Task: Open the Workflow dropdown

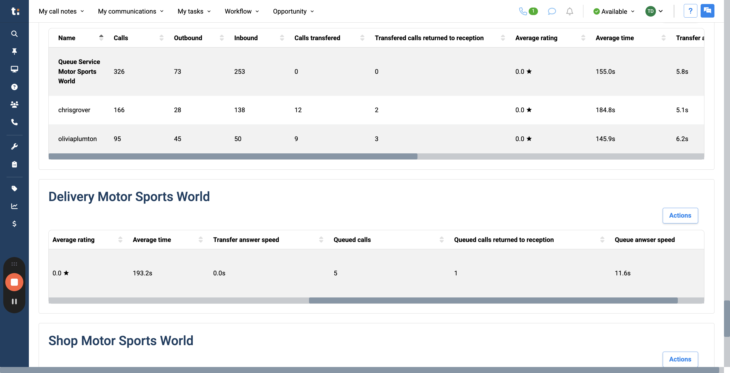Action: 241,11
